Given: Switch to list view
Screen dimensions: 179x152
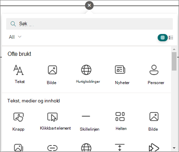Looking at the screenshot, I should tap(171, 38).
